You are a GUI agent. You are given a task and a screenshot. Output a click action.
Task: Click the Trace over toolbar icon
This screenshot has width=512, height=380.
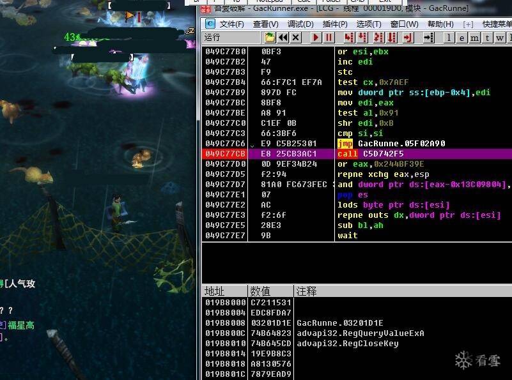click(392, 38)
